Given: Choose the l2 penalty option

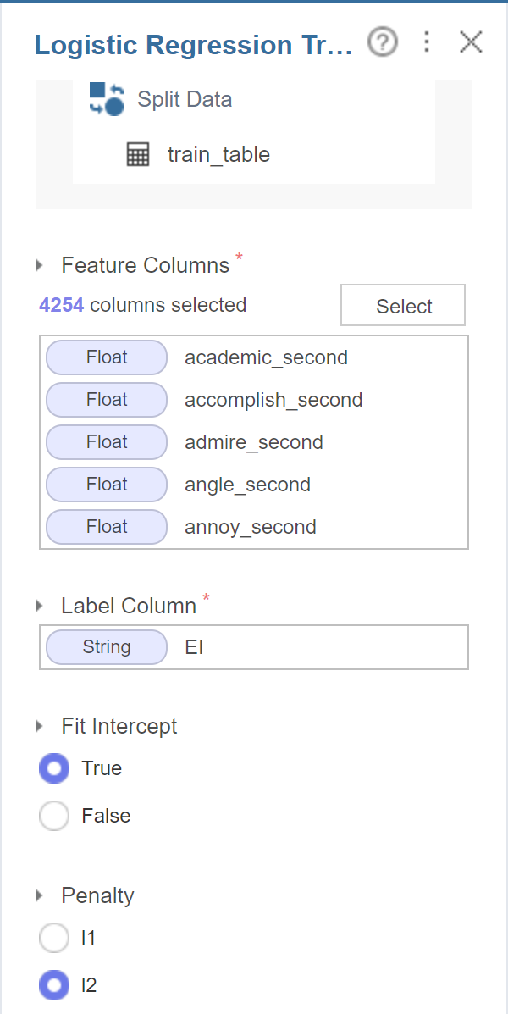Looking at the screenshot, I should 54,985.
